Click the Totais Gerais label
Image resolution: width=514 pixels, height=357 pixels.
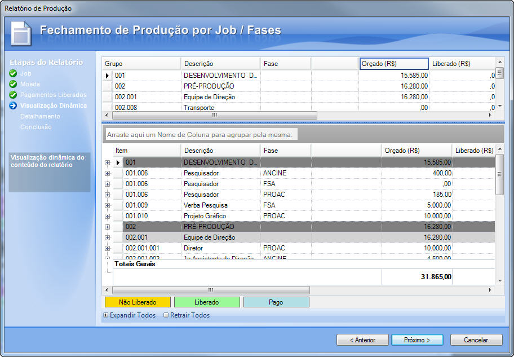click(x=135, y=264)
